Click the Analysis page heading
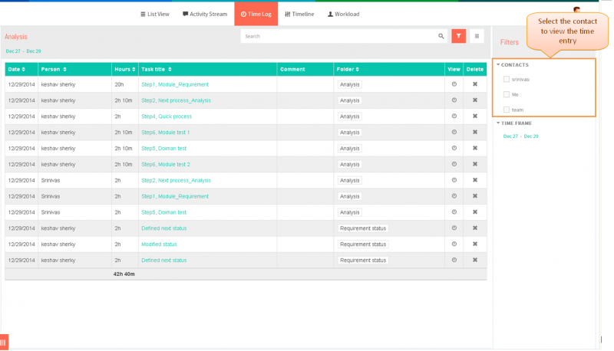This screenshot has height=351, width=614. [16, 37]
